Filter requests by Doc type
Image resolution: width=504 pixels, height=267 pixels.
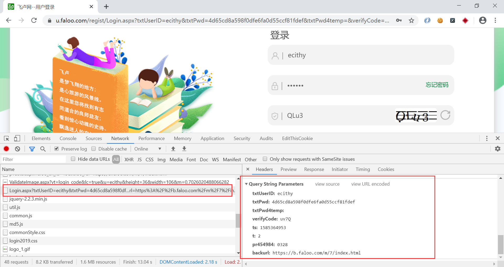(204, 159)
